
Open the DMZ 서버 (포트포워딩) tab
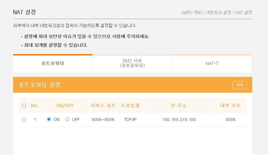click(x=132, y=64)
